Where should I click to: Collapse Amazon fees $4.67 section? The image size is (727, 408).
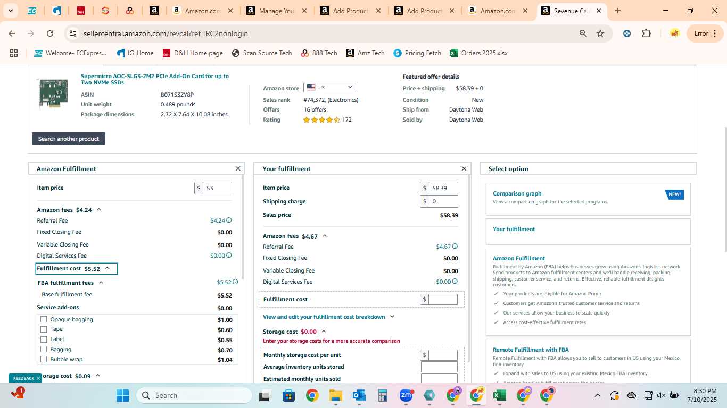pyautogui.click(x=325, y=236)
